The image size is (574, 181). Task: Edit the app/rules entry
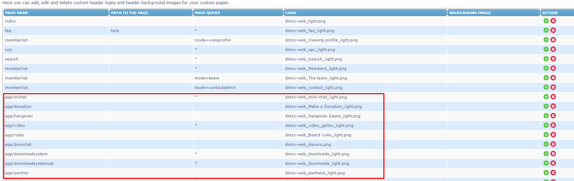tap(546, 135)
